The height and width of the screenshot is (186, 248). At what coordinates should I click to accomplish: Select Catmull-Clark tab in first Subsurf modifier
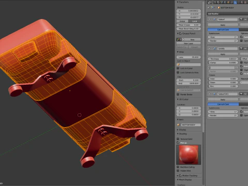click(223, 29)
